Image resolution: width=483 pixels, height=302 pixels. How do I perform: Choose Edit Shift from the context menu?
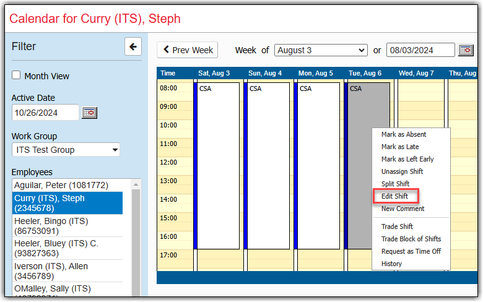pos(395,196)
